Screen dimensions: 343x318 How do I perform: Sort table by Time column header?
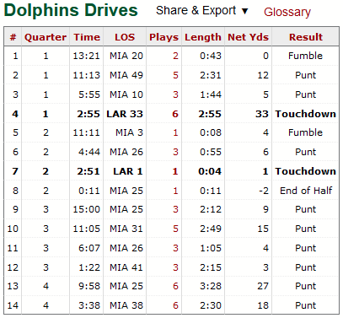87,37
